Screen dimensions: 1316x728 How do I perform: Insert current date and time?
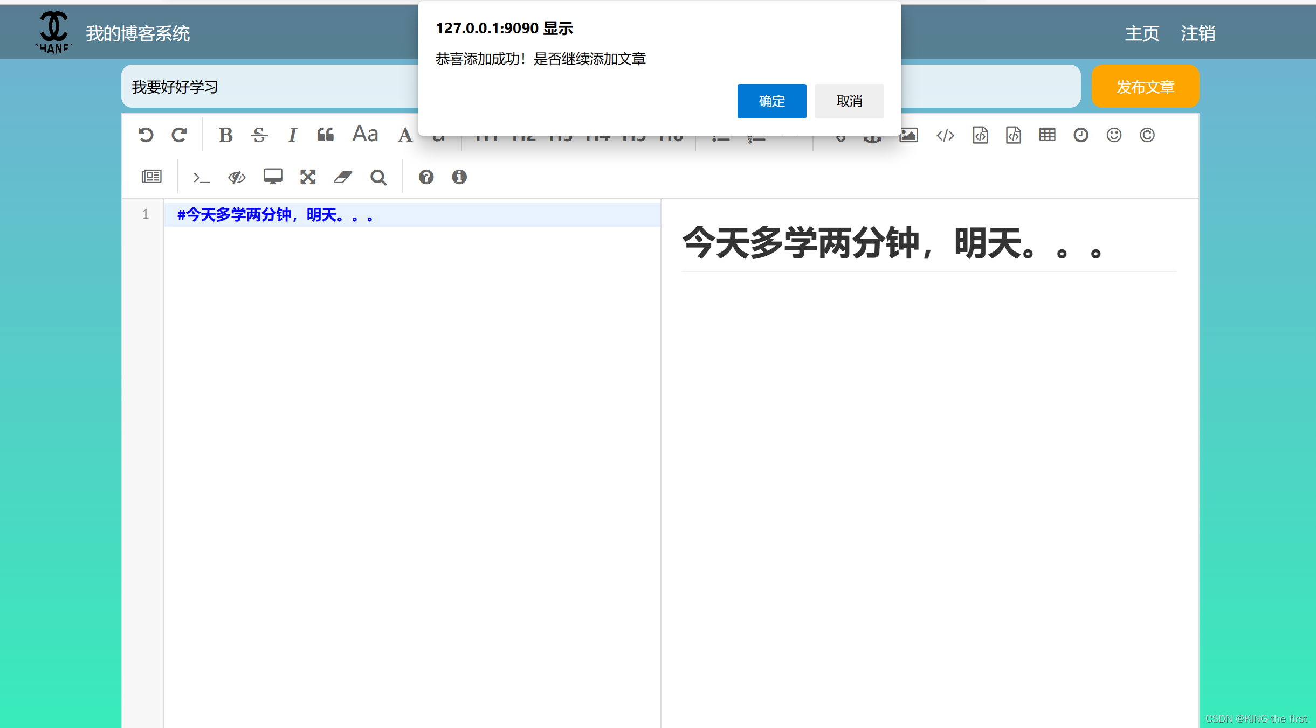[x=1080, y=135]
